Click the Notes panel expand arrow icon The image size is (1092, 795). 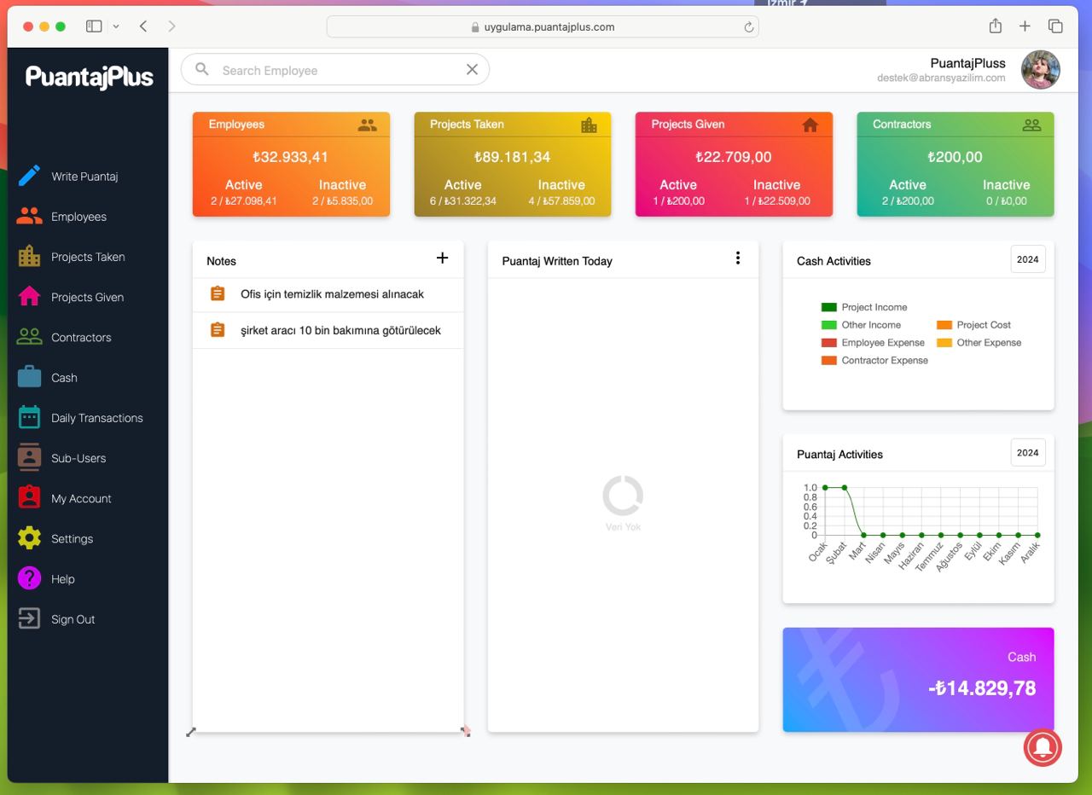tap(191, 732)
